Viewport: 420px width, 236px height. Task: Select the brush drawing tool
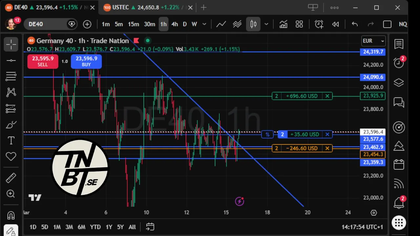coord(11,125)
